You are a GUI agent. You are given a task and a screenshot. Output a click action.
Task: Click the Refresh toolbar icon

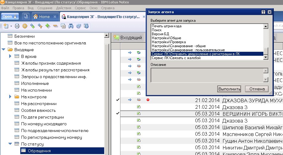coord(78,26)
